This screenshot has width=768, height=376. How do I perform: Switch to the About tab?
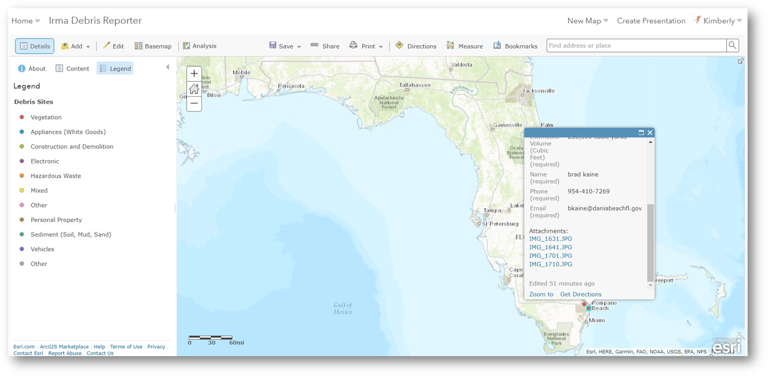(x=31, y=68)
